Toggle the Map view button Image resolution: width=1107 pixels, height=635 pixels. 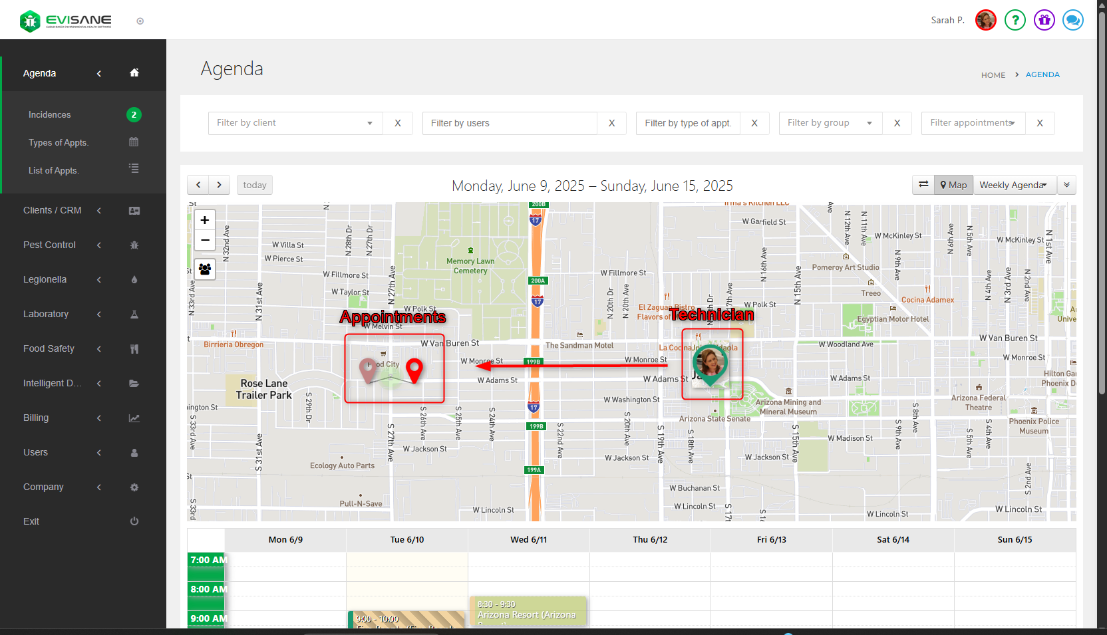coord(954,185)
